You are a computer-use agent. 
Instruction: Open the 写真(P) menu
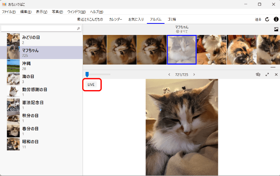(57, 12)
